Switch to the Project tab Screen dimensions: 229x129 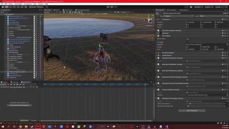click(4, 82)
